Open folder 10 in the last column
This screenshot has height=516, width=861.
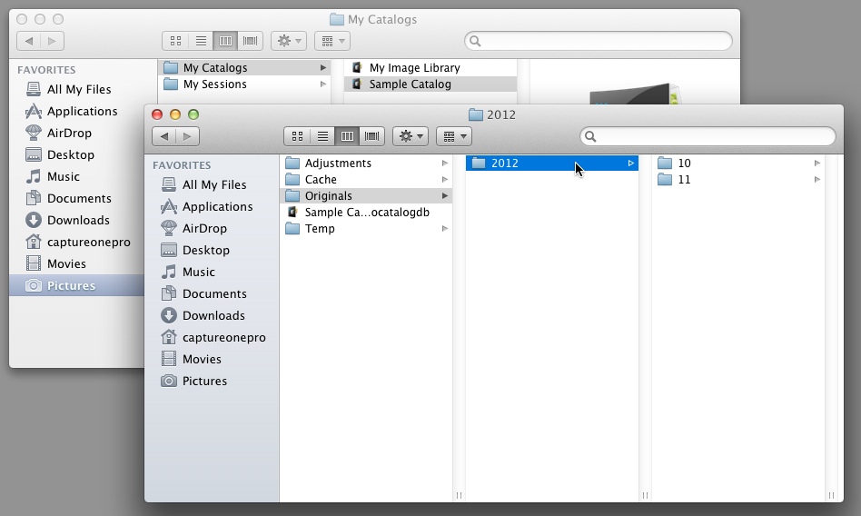pos(738,164)
